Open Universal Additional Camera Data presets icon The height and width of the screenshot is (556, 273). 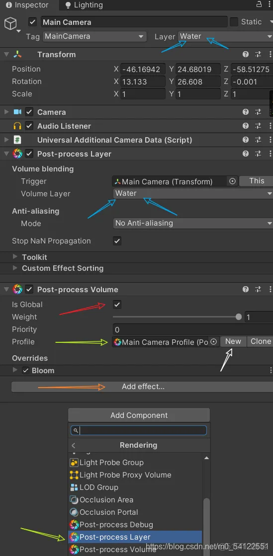coord(258,140)
